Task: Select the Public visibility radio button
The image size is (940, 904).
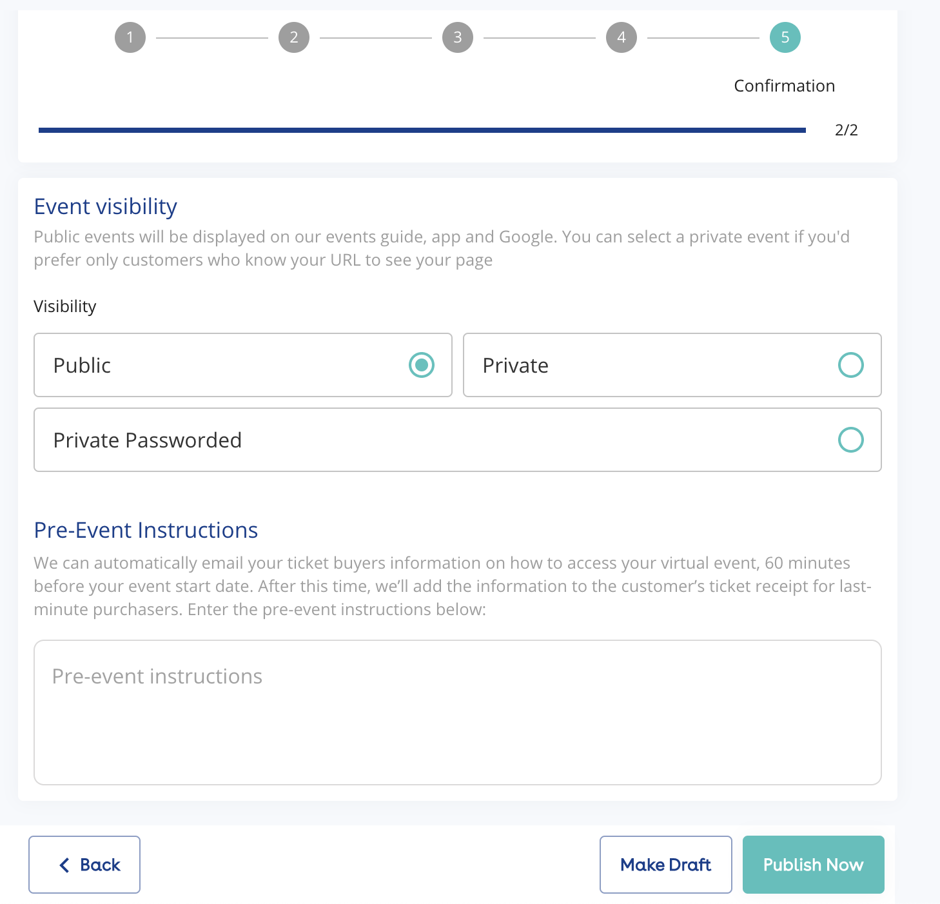Action: 422,365
